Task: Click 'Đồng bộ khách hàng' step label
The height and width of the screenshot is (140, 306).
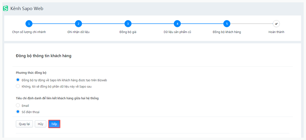Action: coord(227,32)
